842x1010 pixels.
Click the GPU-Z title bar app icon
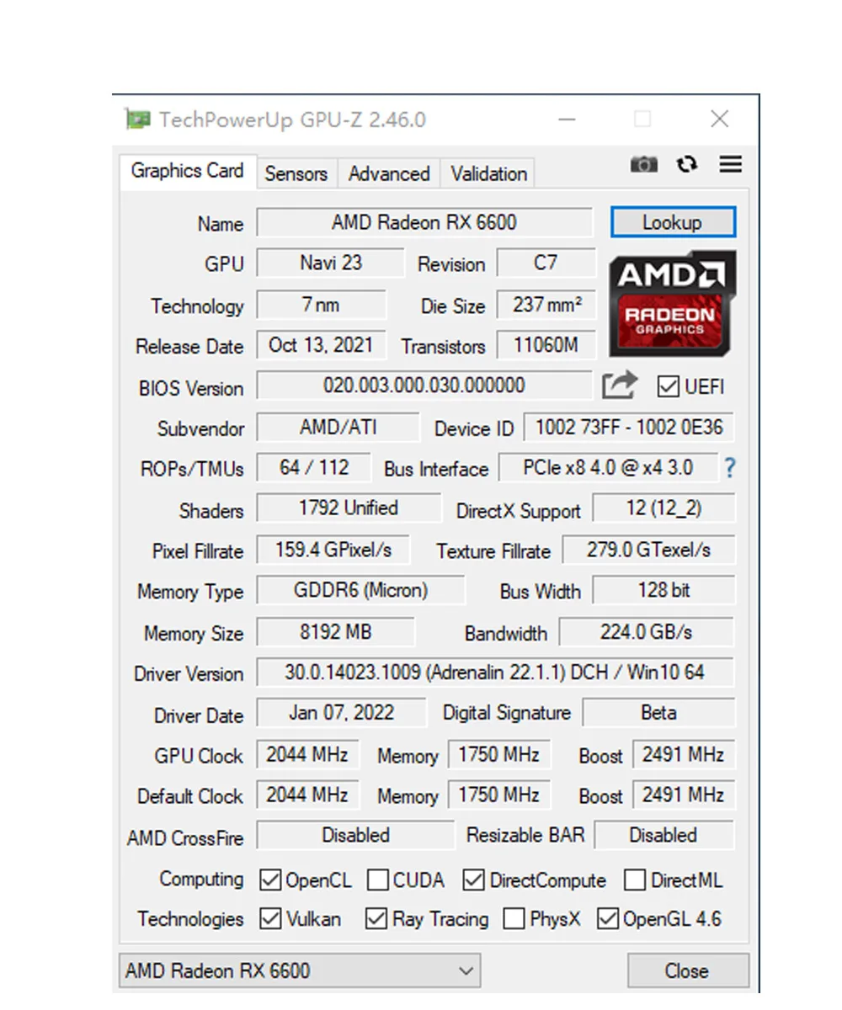click(x=137, y=119)
